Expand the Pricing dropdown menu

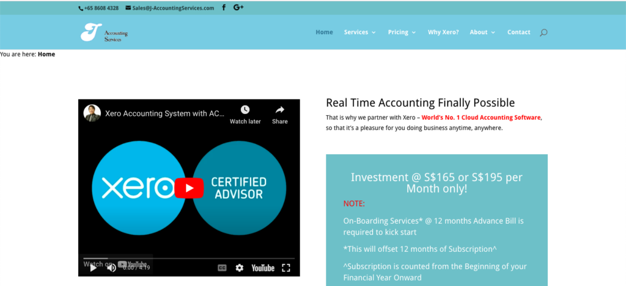click(402, 32)
